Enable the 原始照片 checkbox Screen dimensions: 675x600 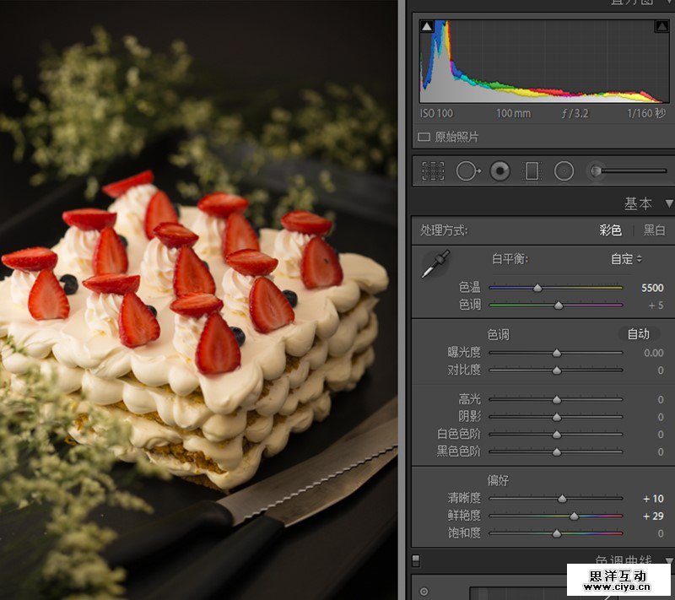(424, 137)
